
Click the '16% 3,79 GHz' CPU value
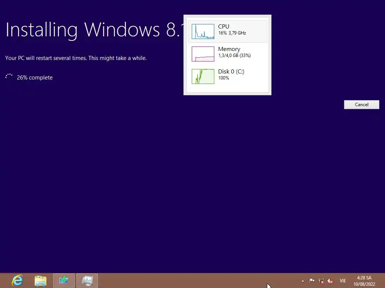tap(232, 33)
